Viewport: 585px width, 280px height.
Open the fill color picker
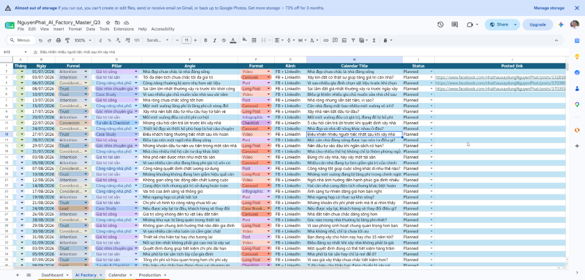[x=245, y=40]
